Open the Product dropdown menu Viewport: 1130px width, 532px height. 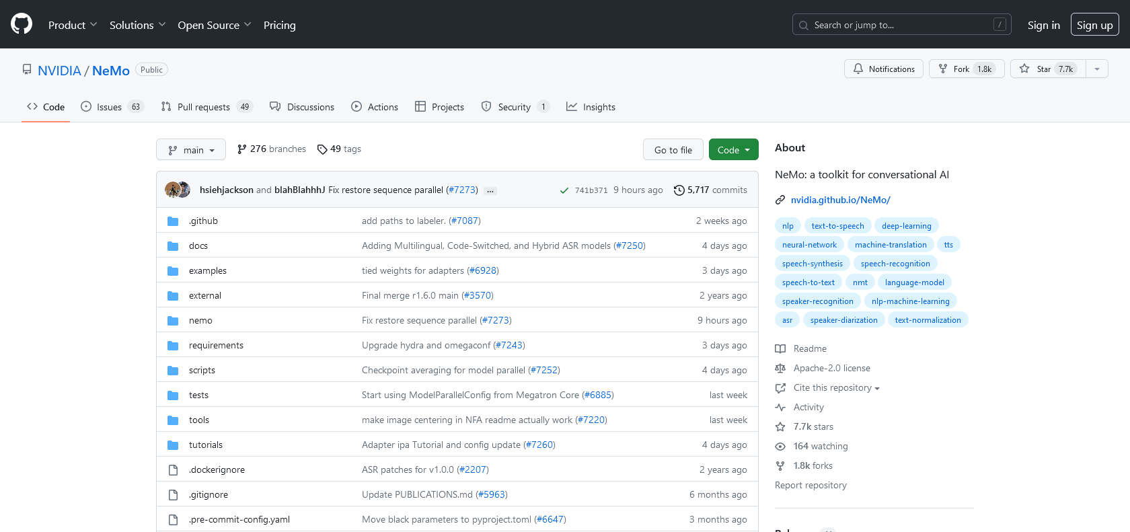click(x=73, y=25)
